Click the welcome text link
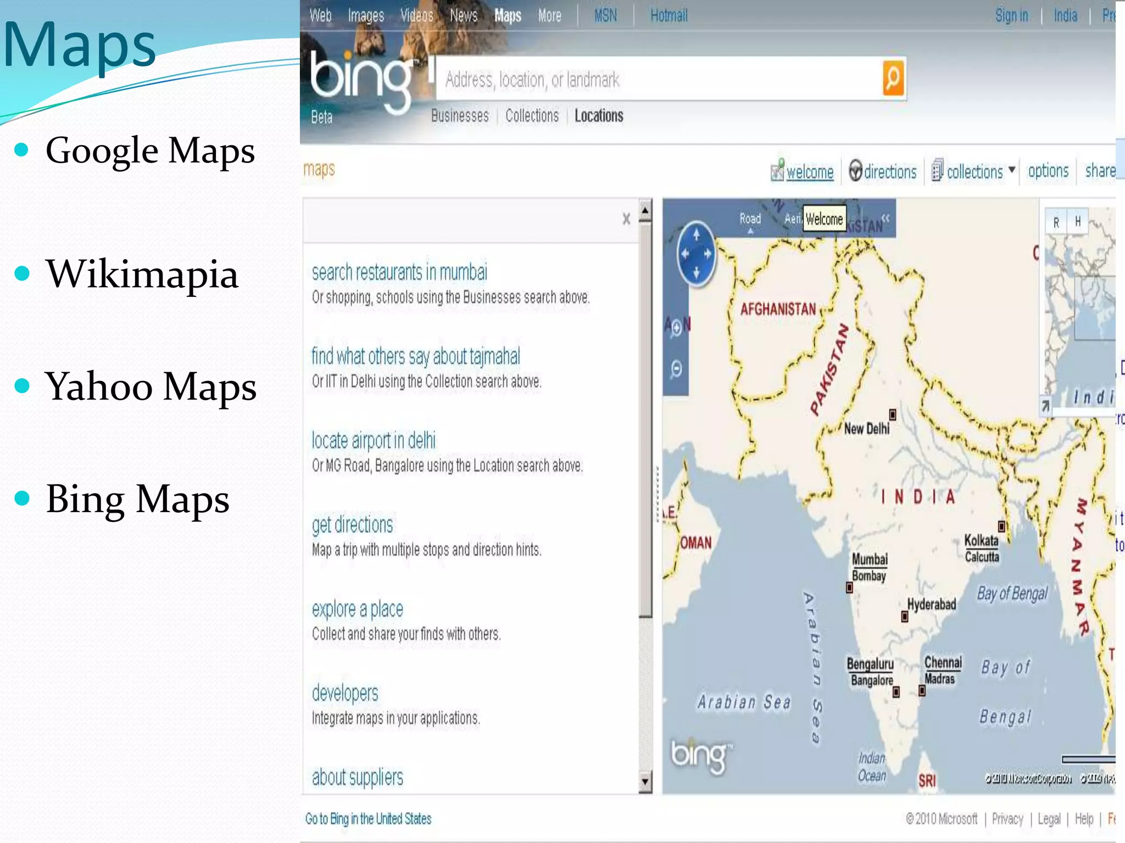 click(810, 172)
